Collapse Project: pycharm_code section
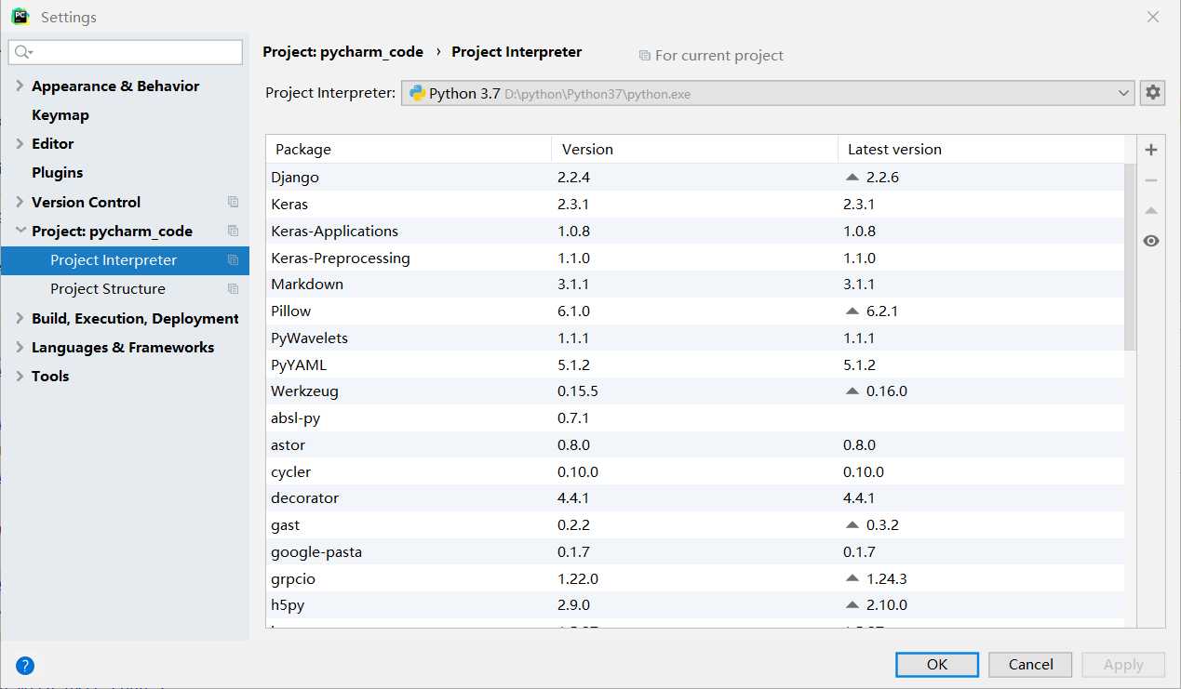The height and width of the screenshot is (689, 1181). (x=20, y=231)
